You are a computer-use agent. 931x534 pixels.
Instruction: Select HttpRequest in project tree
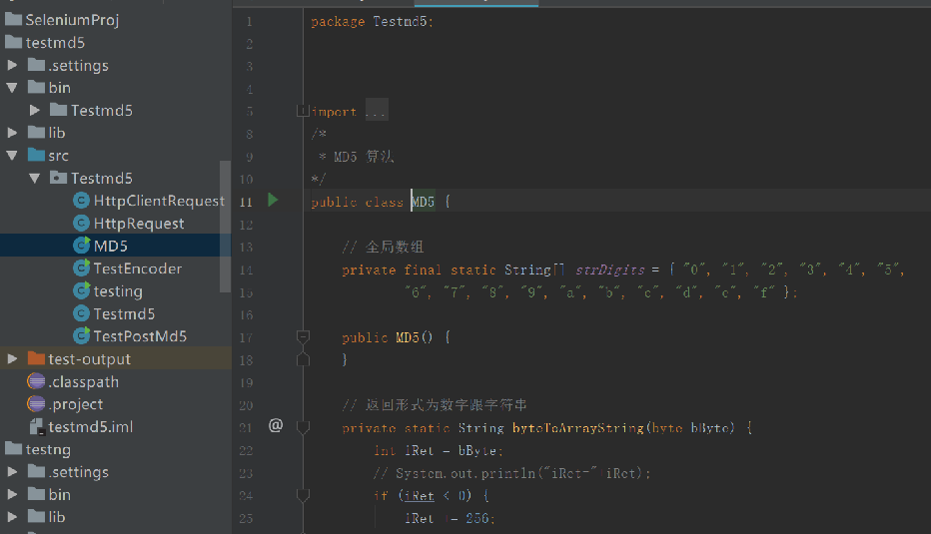tap(139, 224)
